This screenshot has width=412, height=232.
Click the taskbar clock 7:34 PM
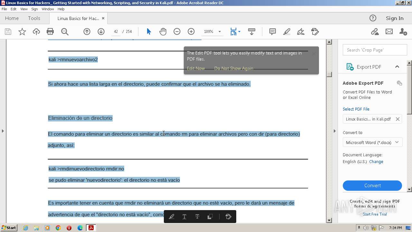point(395,228)
